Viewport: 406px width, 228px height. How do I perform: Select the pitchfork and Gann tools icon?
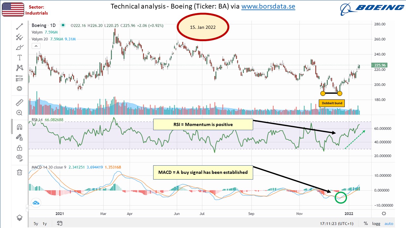(19, 37)
